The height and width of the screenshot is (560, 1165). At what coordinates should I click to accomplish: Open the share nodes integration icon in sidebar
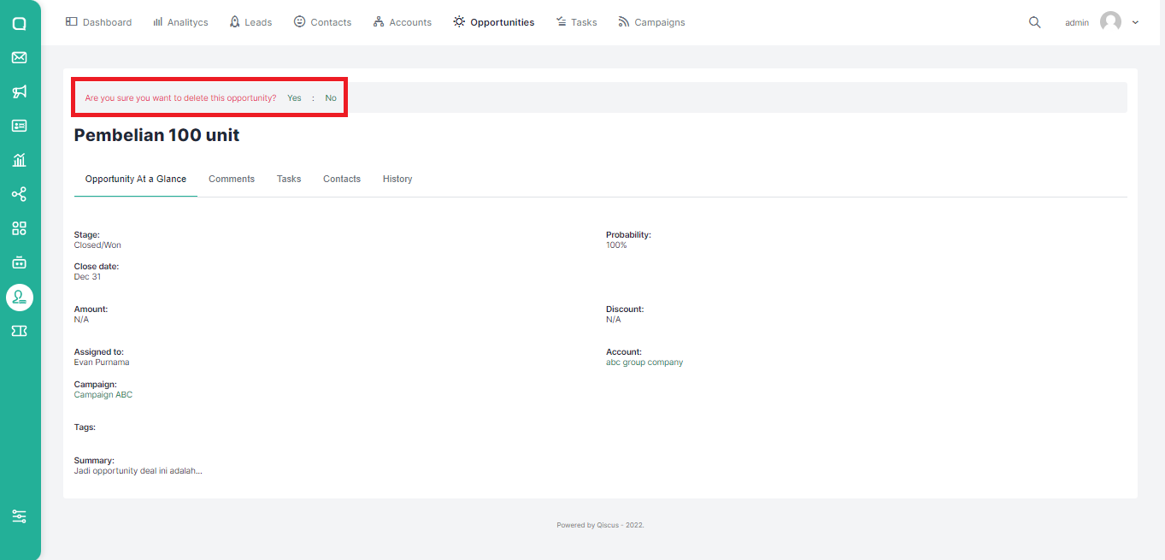[x=19, y=194]
